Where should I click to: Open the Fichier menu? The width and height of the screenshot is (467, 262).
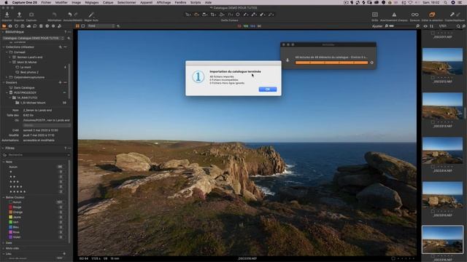coord(46,2)
